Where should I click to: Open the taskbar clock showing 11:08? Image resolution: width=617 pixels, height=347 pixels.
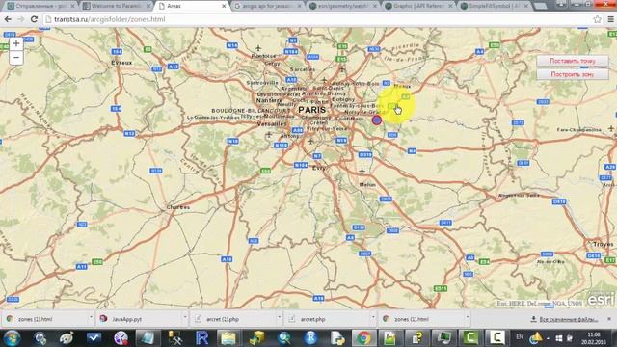[594, 338]
